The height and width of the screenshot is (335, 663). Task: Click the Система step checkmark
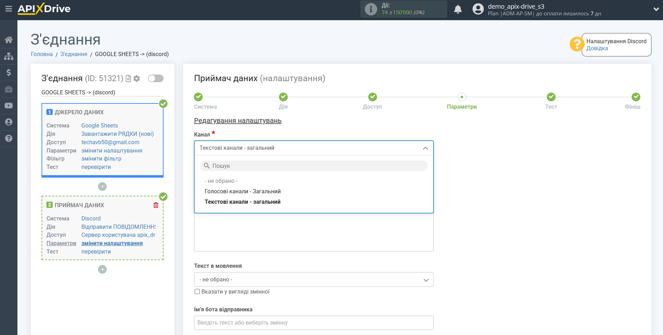tap(198, 97)
